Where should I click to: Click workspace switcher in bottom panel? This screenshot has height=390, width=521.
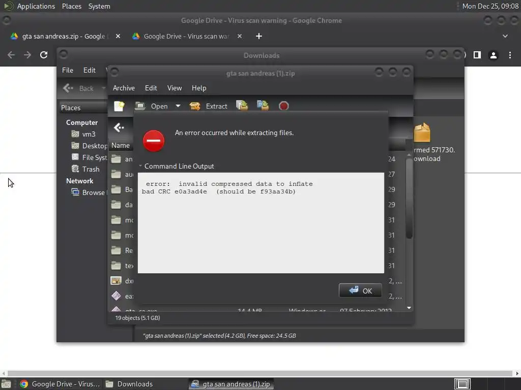pos(462,384)
